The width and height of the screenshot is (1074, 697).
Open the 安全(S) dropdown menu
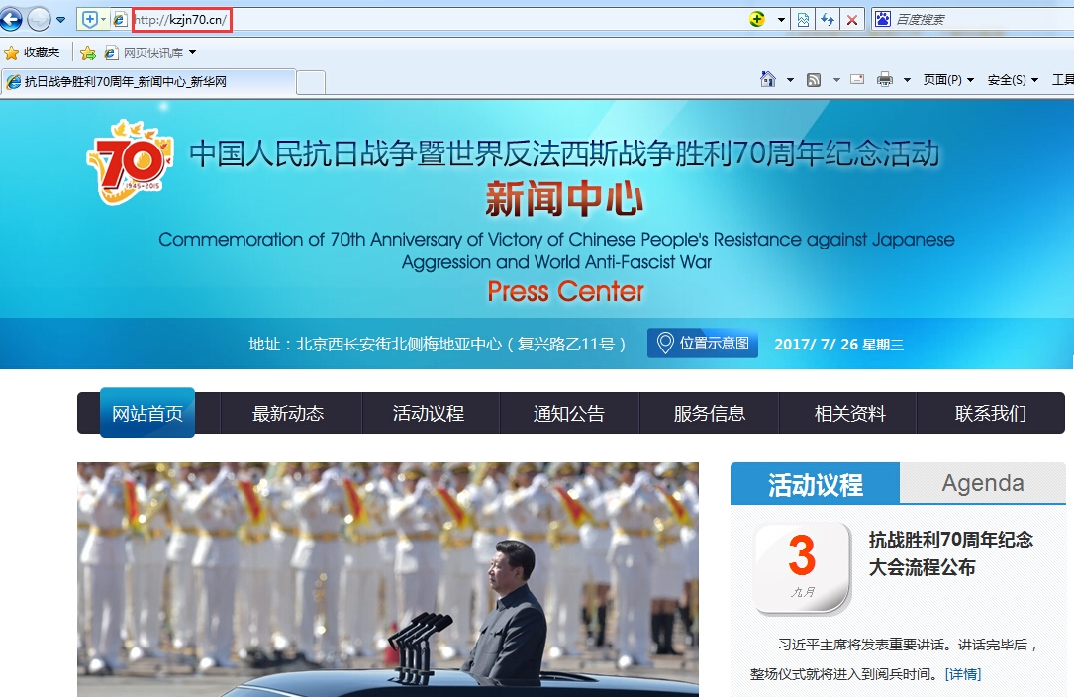pos(1012,80)
